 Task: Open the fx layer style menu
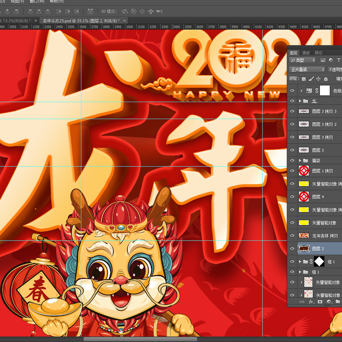click(311, 302)
